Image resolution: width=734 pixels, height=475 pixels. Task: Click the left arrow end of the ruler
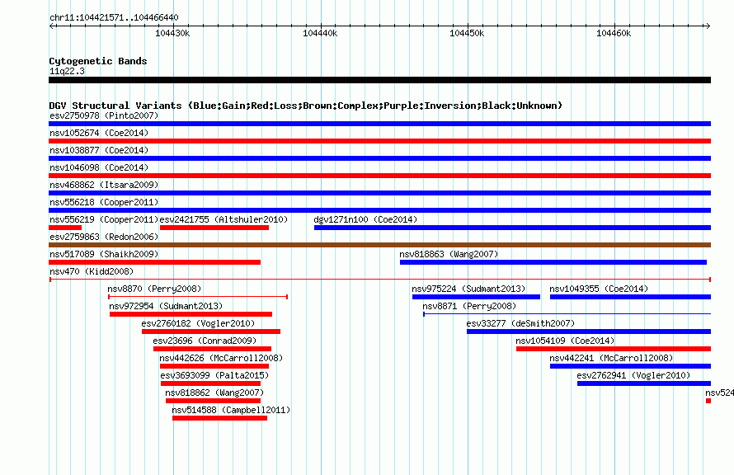click(51, 26)
